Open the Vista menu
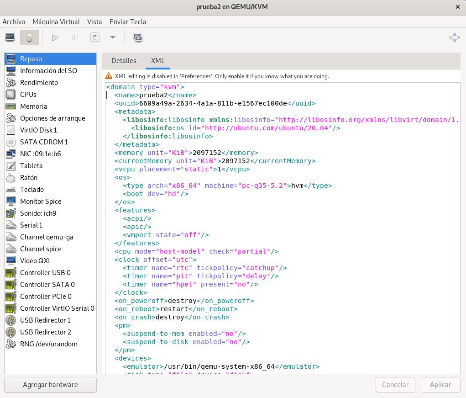Viewport: 466px width, 398px height. click(94, 22)
